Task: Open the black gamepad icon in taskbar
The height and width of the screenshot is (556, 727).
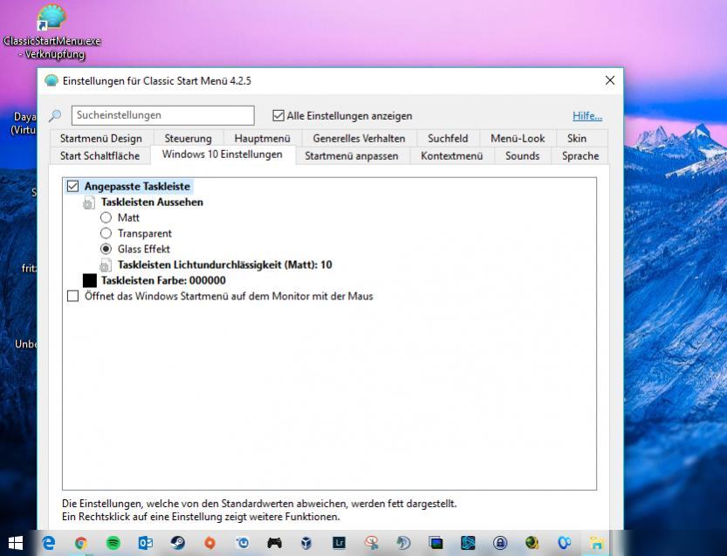Action: point(274,543)
